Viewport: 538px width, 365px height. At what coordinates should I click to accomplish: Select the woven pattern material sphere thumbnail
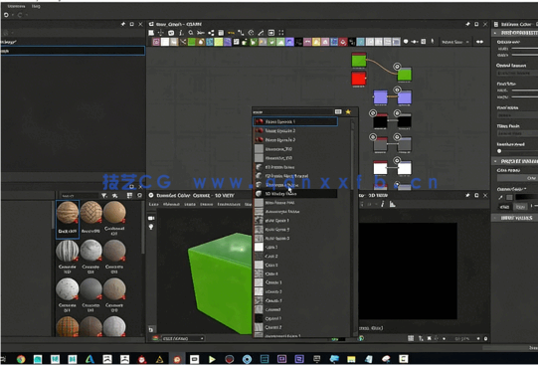90,213
